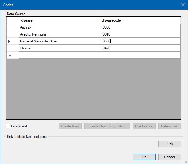The image size is (188, 164).
Task: Click the empty disease cell in new row
Action: [59, 55]
